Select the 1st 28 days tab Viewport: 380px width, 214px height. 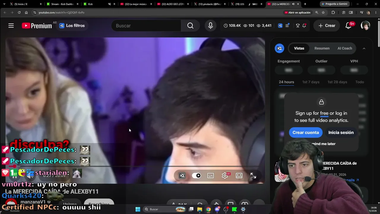pyautogui.click(x=337, y=82)
